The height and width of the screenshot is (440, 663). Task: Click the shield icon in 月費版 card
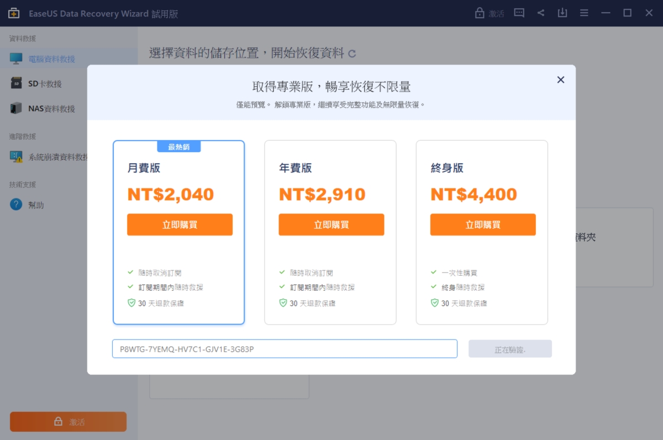click(x=131, y=303)
